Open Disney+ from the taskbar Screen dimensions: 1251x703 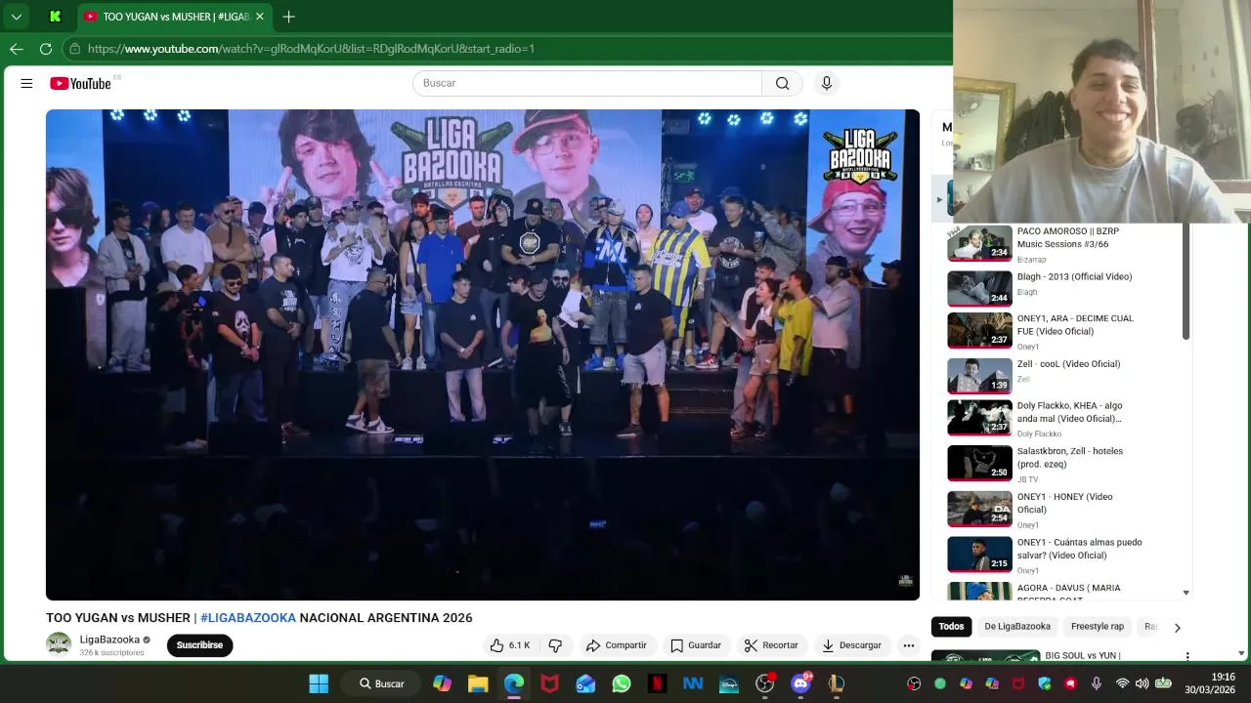729,683
